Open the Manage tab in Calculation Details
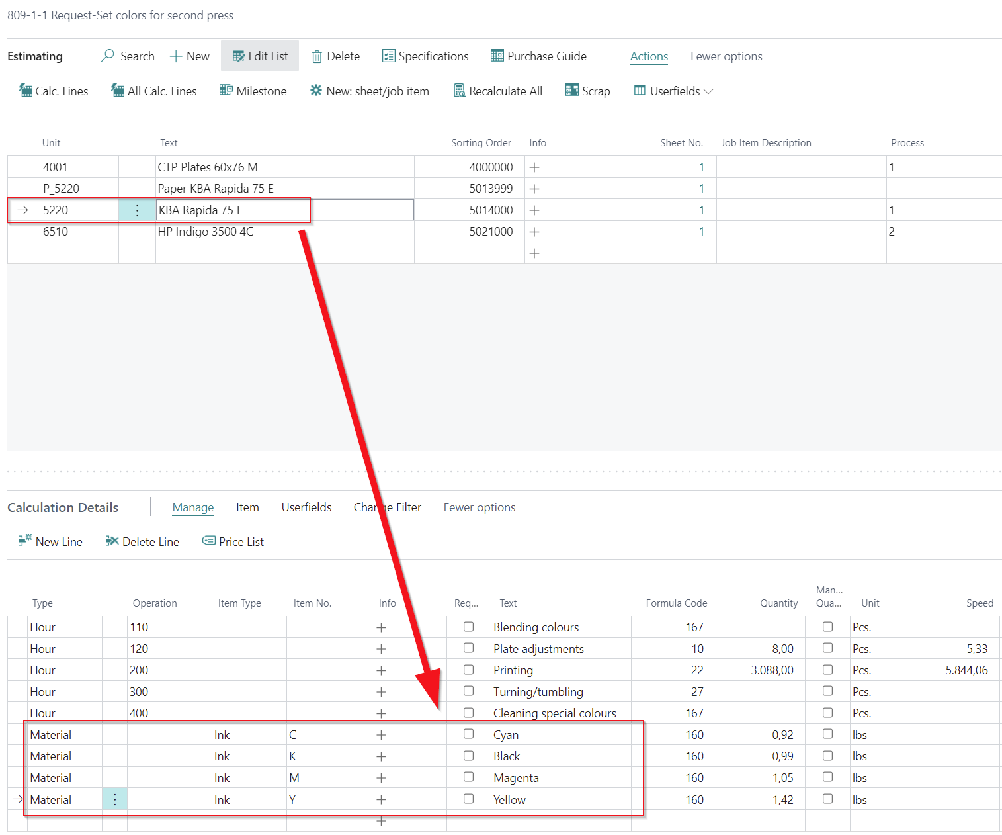 [193, 507]
